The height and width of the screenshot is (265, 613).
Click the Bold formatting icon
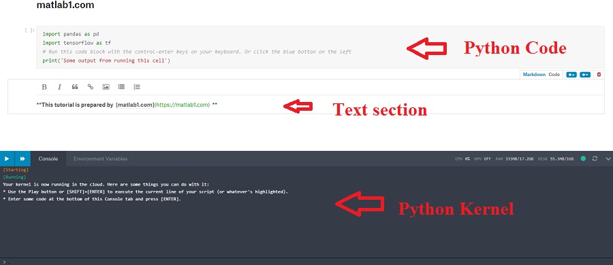click(44, 87)
